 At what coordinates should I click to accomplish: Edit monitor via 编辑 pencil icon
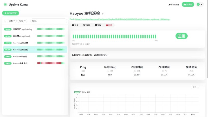tap(87, 25)
